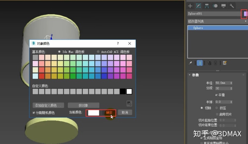Click the 半球 value field 0.0
248x144 pixels.
223,102
